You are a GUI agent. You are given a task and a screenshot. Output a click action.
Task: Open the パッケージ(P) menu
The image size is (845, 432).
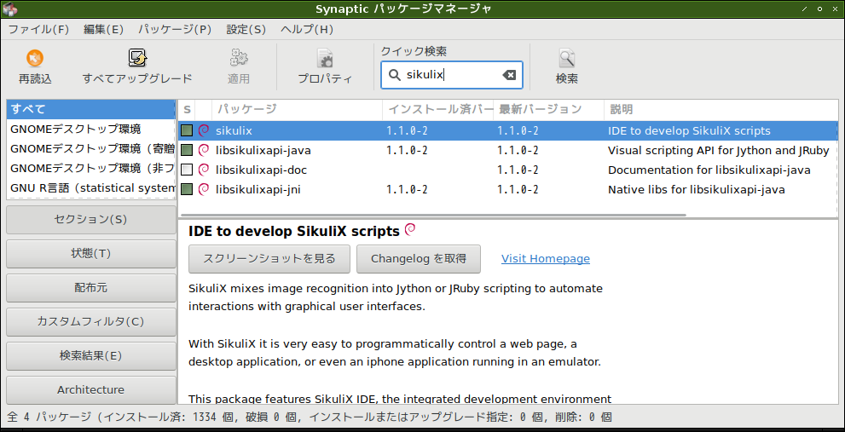[x=175, y=30]
